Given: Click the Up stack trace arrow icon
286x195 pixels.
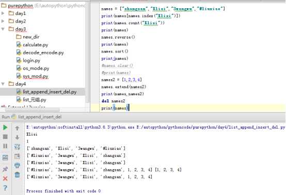Looking at the screenshot, I should [17, 128].
